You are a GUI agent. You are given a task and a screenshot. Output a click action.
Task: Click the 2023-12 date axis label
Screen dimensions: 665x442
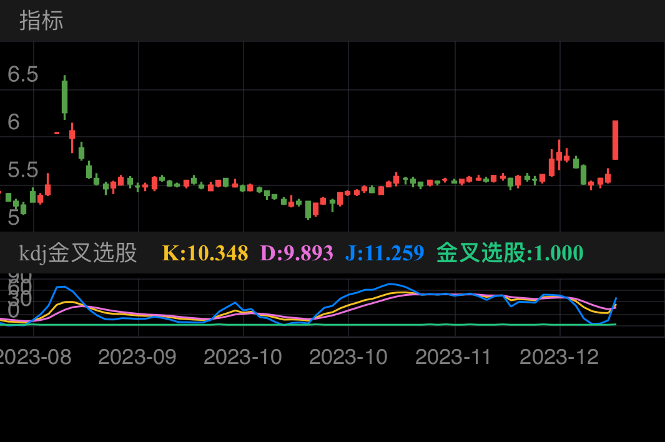(559, 357)
